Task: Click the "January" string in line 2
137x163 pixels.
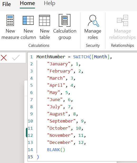Action: point(59,64)
